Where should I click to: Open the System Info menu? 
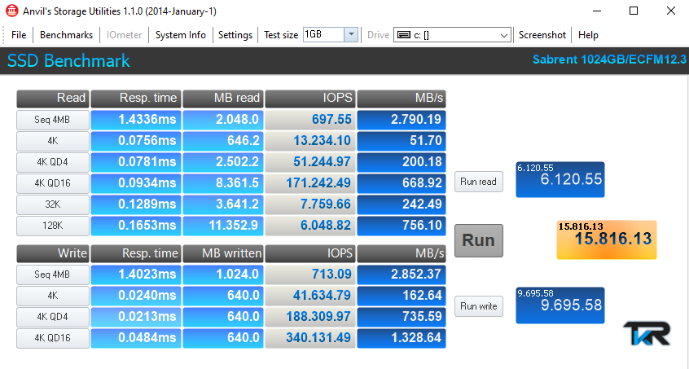tap(181, 35)
